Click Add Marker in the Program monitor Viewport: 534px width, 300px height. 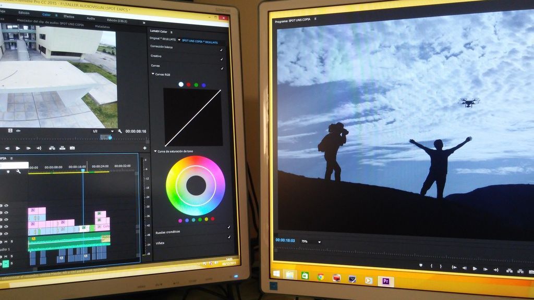pos(421,266)
